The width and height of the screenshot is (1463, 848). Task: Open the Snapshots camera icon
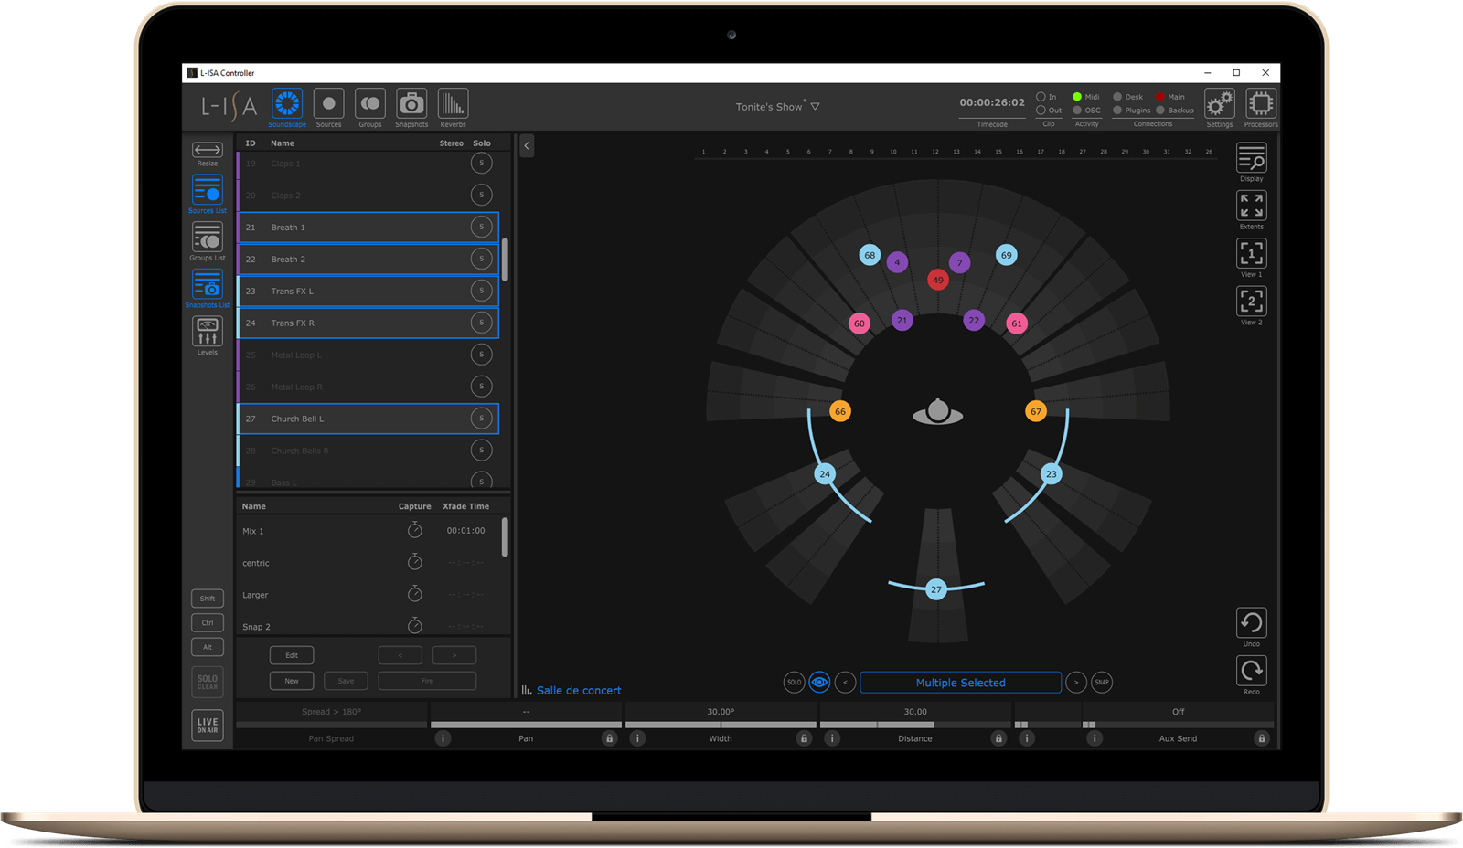[x=411, y=104]
